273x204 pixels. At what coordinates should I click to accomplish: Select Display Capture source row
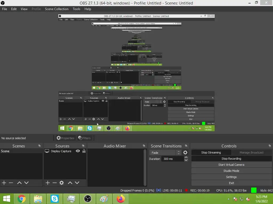(x=65, y=151)
